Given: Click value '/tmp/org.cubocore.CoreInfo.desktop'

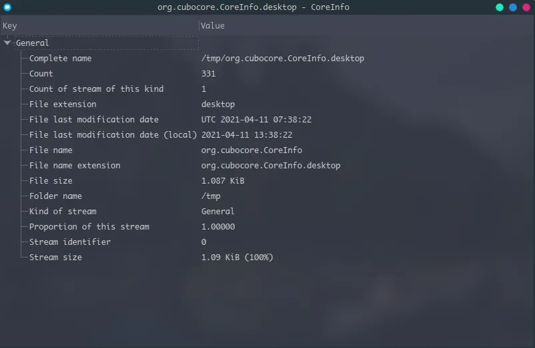Looking at the screenshot, I should click(283, 58).
